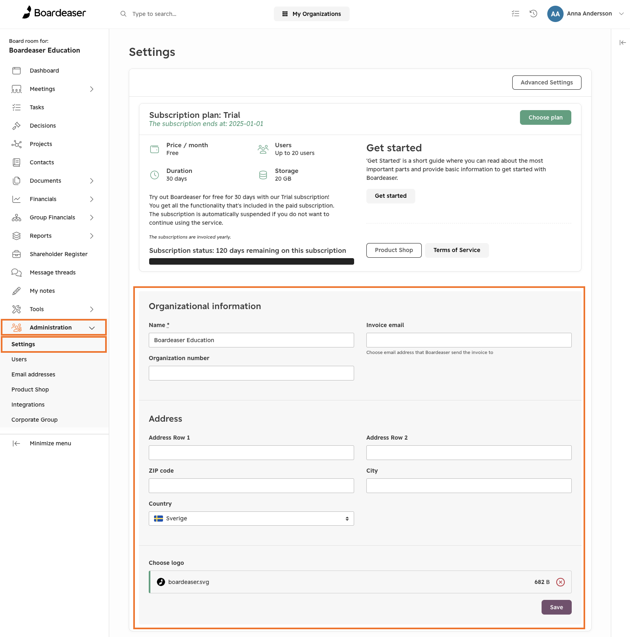630x637 pixels.
Task: Click the Storage database icon
Action: [x=263, y=175]
